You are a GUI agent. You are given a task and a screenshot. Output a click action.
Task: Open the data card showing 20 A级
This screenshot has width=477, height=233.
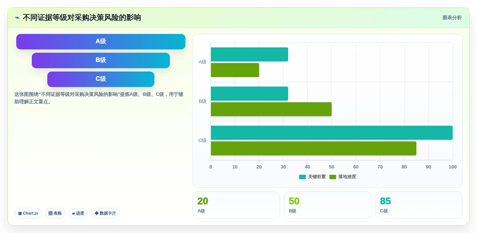[x=236, y=205]
